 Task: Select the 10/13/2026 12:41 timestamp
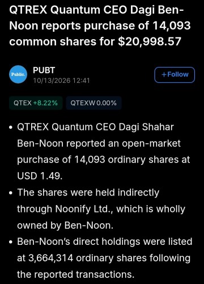[x=61, y=81]
